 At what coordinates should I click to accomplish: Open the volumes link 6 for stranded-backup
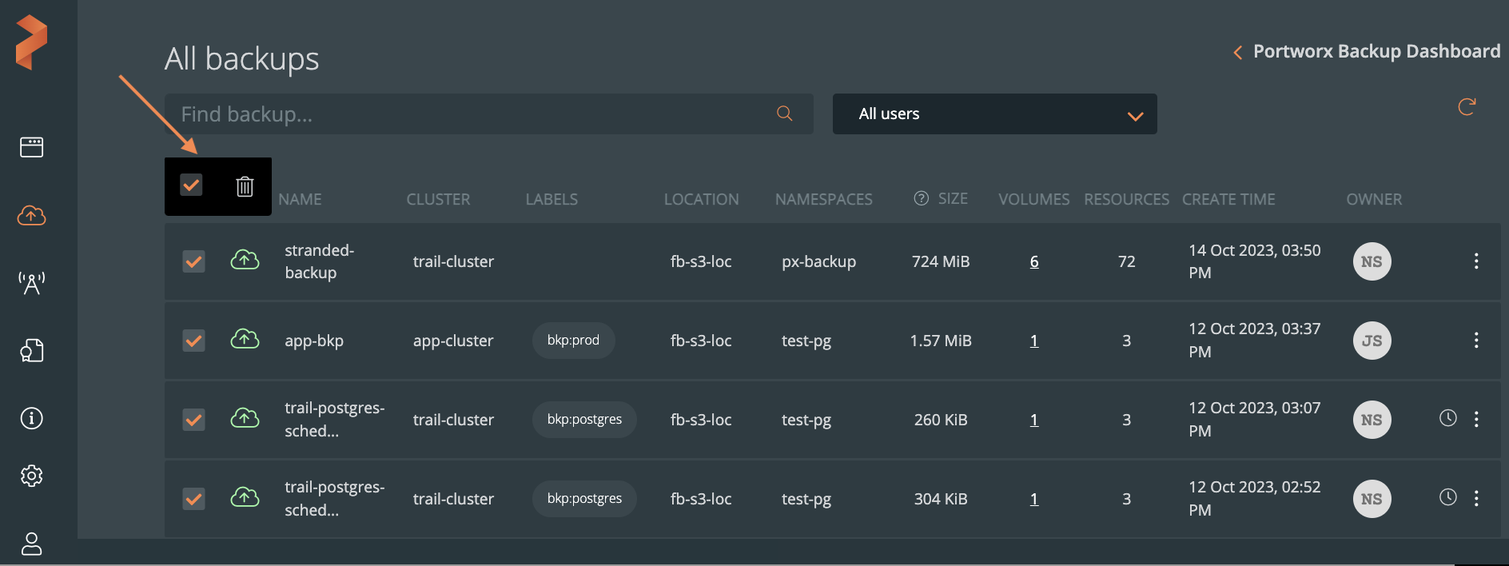1034,262
